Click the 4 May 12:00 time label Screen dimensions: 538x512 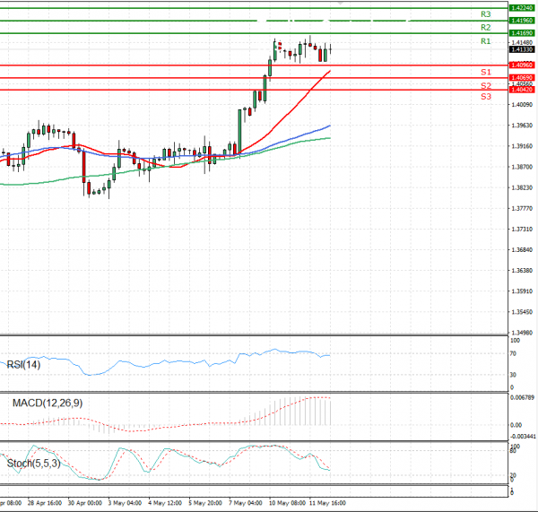click(165, 503)
